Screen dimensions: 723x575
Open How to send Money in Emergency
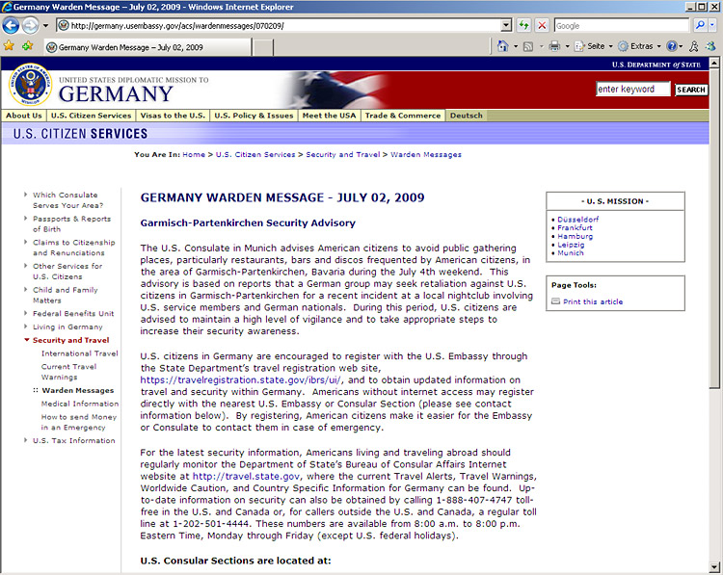click(79, 422)
